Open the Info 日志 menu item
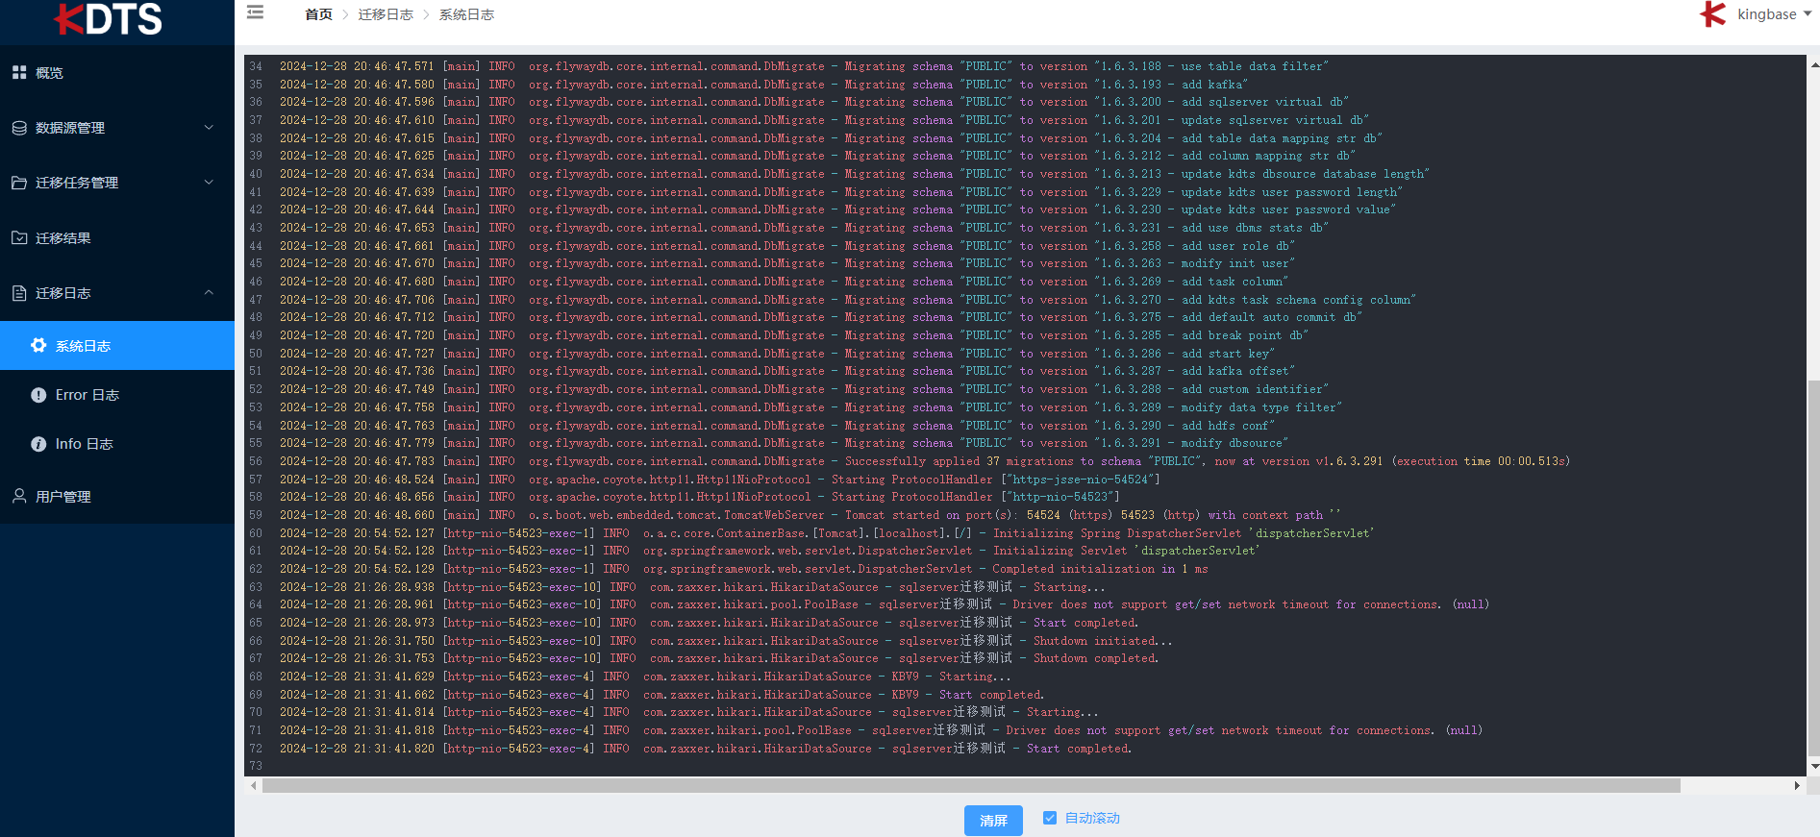Image resolution: width=1820 pixels, height=837 pixels. pyautogui.click(x=84, y=444)
